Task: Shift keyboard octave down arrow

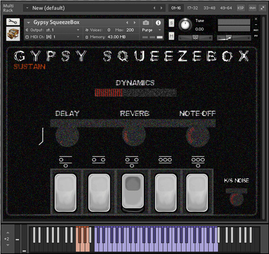Action: 8,245
